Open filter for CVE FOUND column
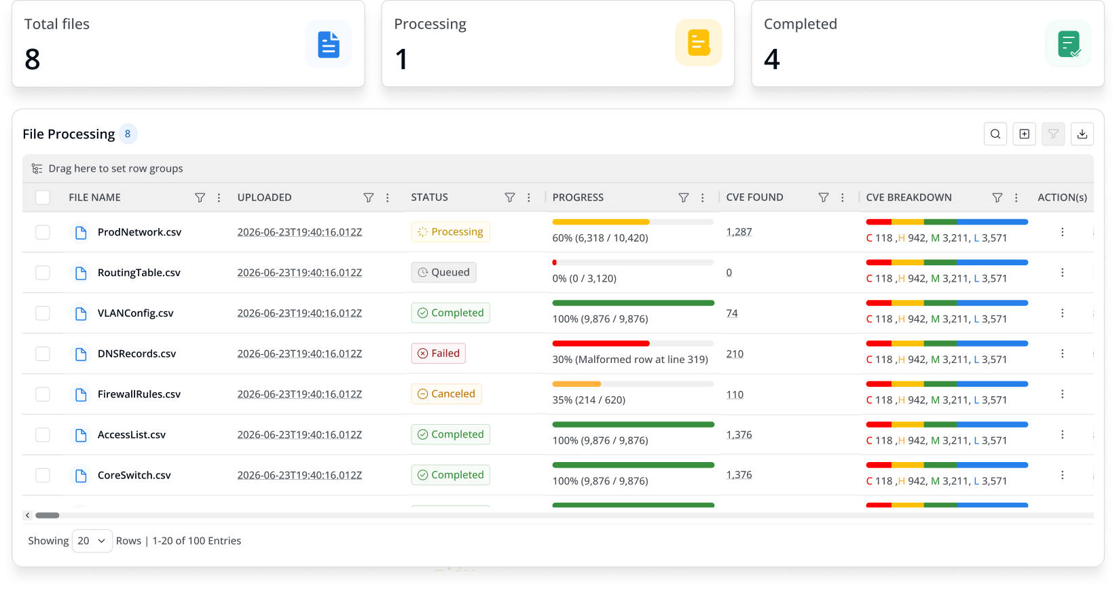1117x591 pixels. click(x=824, y=197)
